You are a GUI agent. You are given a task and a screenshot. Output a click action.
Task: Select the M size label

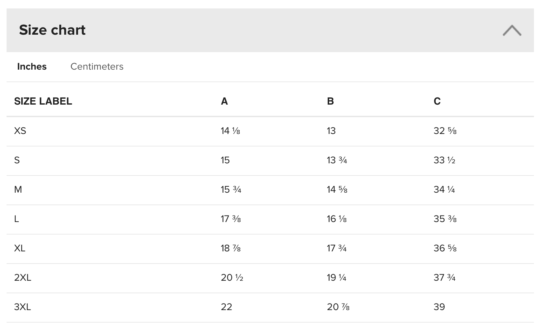click(x=18, y=190)
